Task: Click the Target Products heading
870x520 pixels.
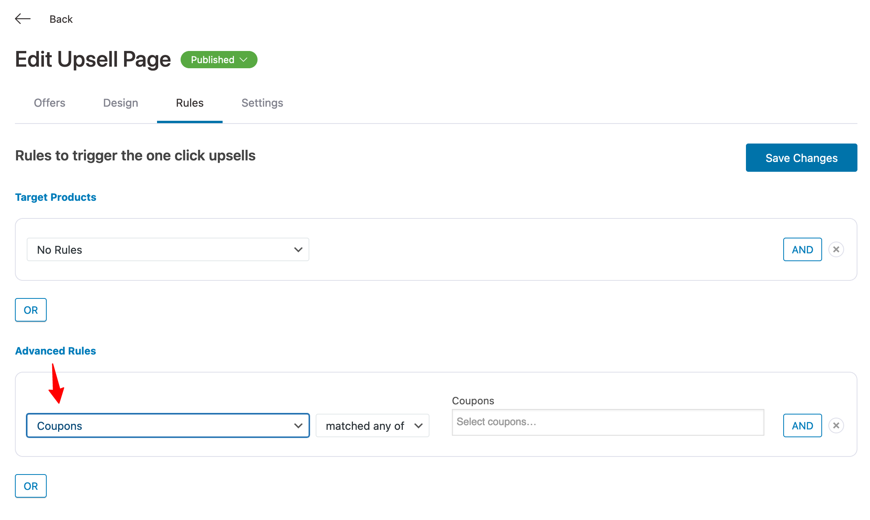Action: tap(55, 197)
